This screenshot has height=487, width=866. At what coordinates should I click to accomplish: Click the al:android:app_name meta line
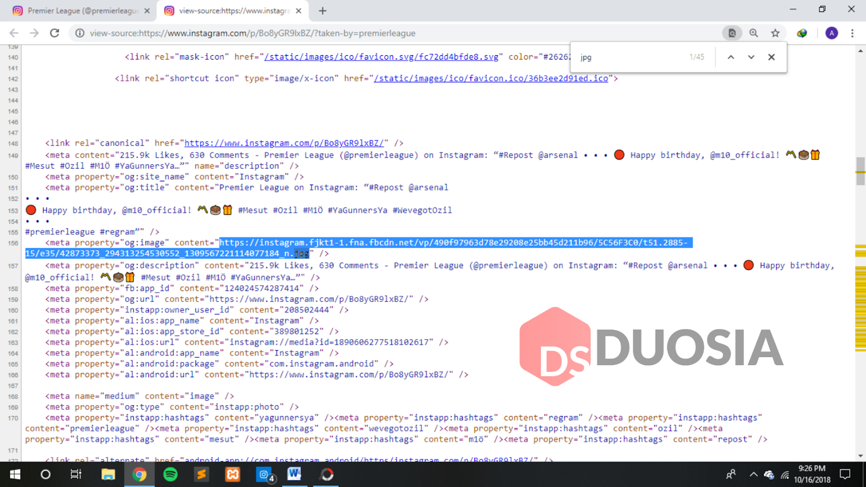(x=192, y=353)
